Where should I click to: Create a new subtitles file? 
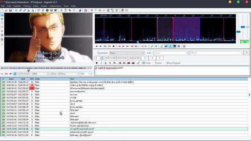[2, 10]
